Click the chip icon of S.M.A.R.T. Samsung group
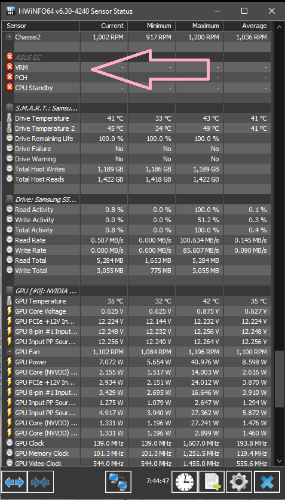The height and width of the screenshot is (500, 285). pos(10,108)
